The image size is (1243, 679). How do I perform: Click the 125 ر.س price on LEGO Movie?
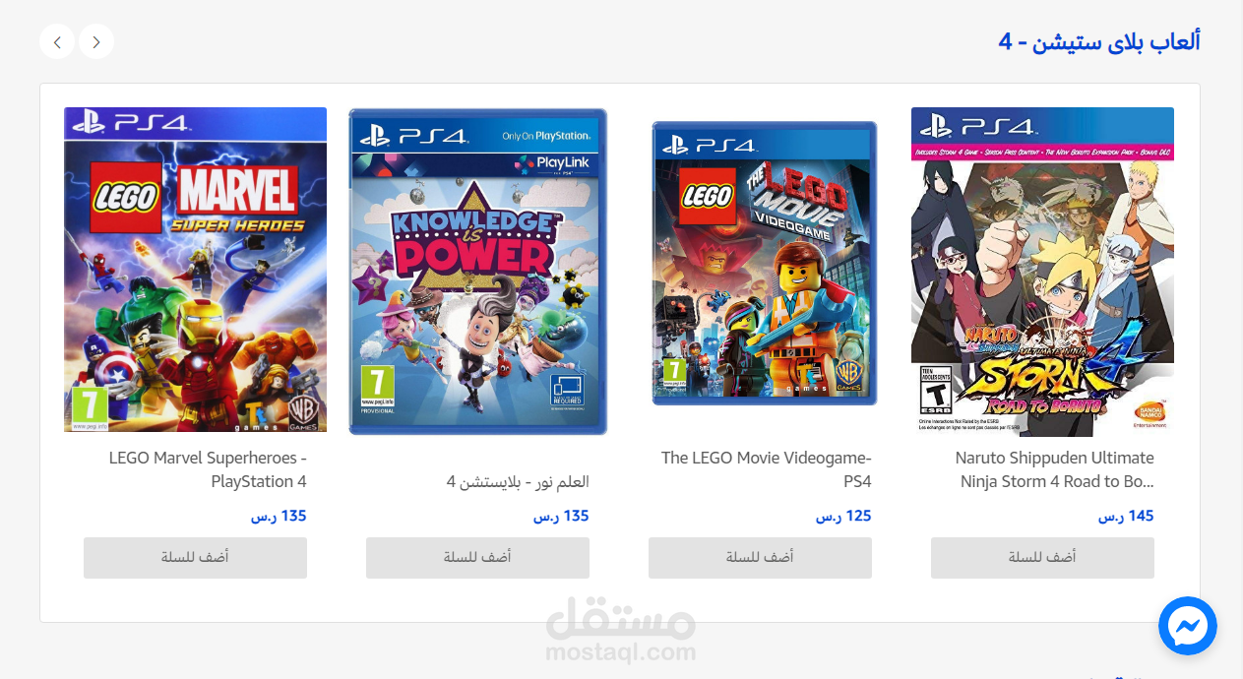coord(843,516)
